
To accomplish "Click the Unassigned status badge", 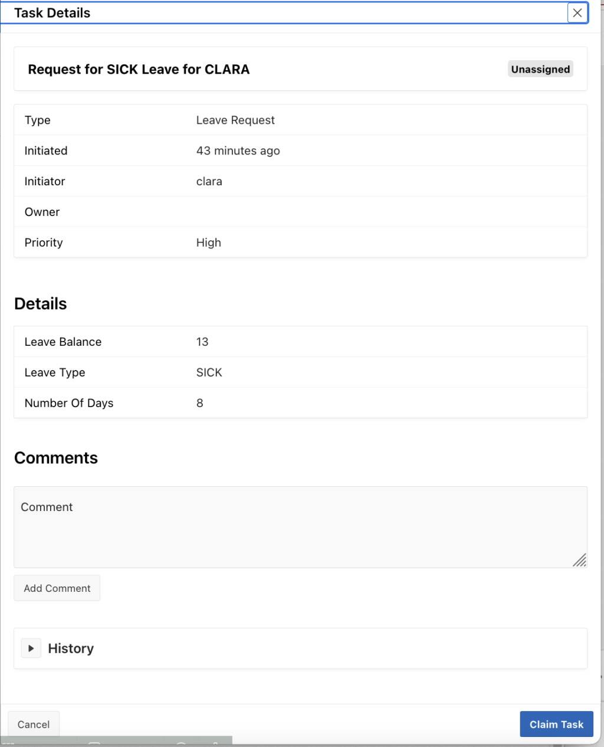I will pos(540,69).
